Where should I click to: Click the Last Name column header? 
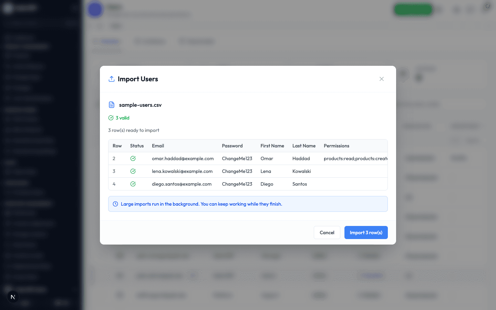tap(304, 146)
